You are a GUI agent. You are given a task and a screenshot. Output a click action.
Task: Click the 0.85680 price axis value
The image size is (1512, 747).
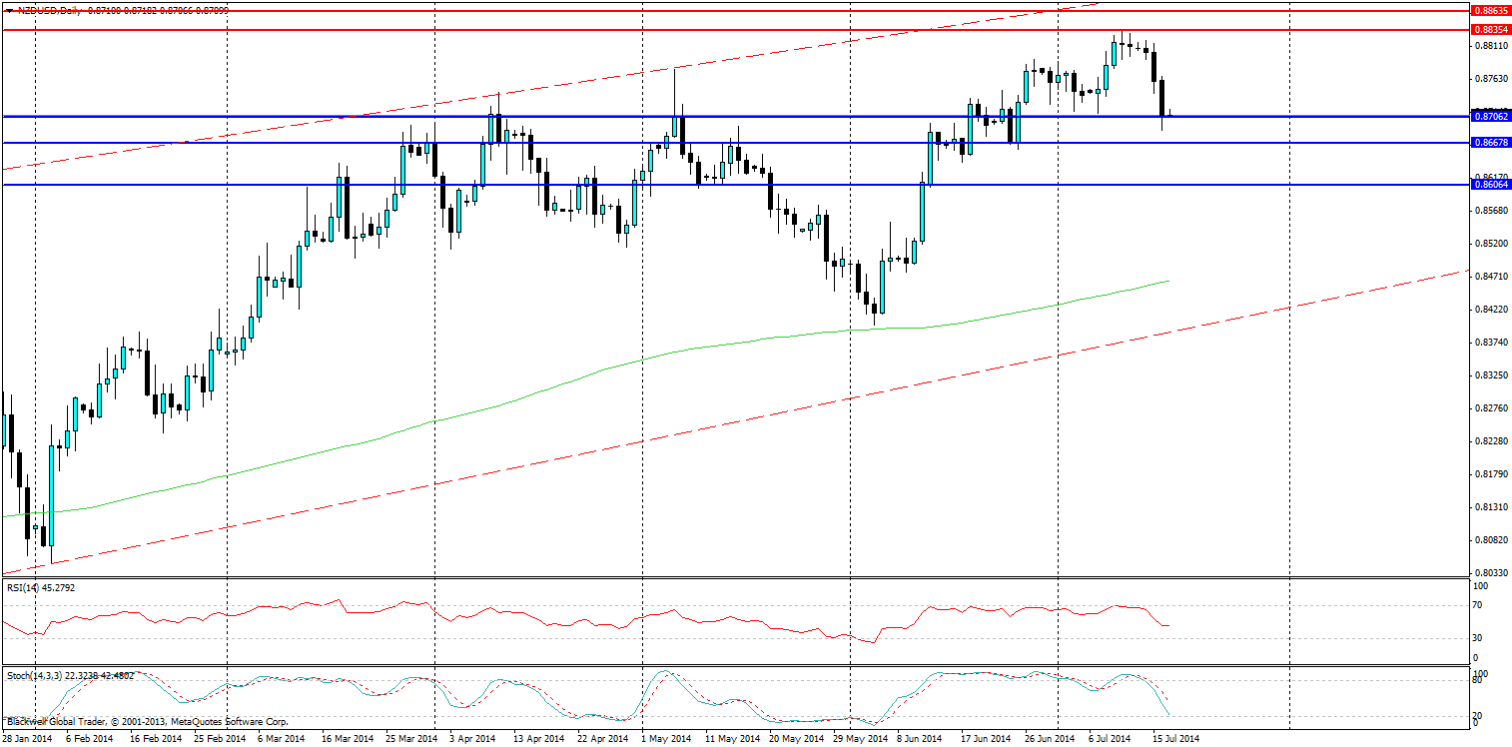point(1490,211)
